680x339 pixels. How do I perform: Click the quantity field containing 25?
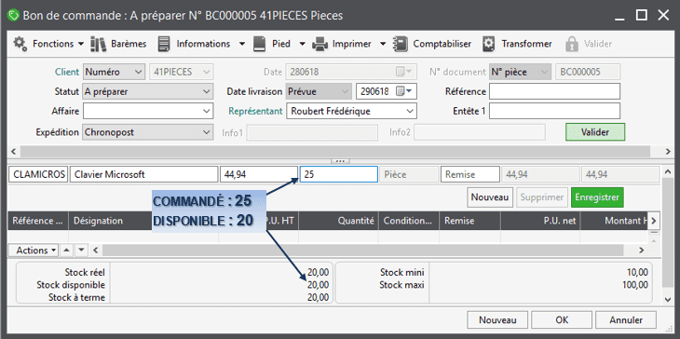(338, 175)
